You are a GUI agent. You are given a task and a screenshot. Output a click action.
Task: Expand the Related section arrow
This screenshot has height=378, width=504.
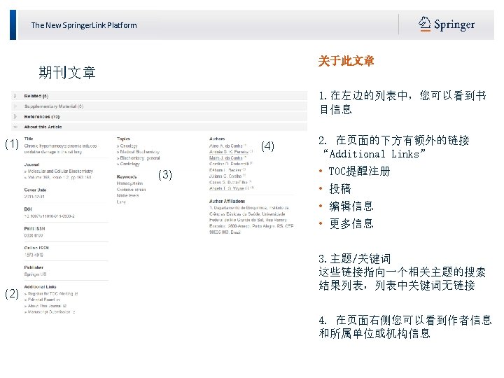[x=15, y=96]
